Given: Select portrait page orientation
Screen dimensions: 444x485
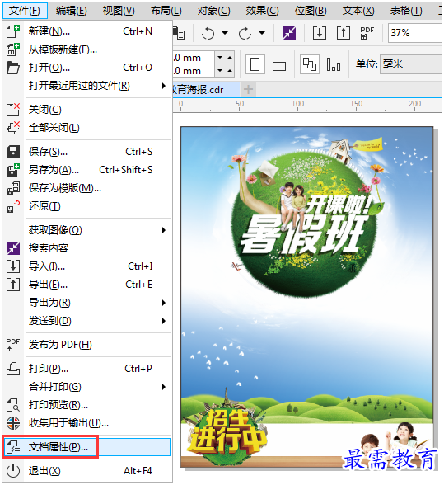Looking at the screenshot, I should coord(255,64).
